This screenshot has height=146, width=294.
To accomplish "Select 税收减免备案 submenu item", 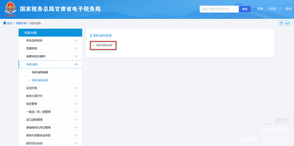I will click(x=40, y=72).
